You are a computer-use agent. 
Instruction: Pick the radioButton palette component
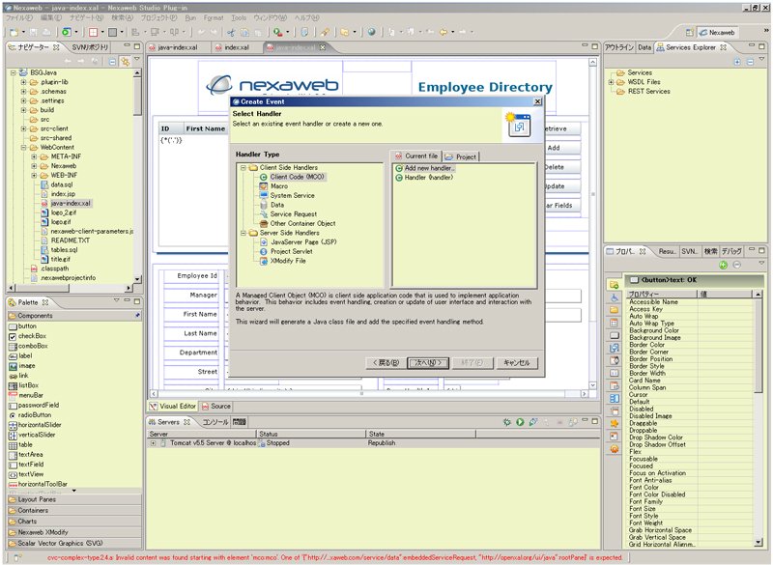click(30, 415)
